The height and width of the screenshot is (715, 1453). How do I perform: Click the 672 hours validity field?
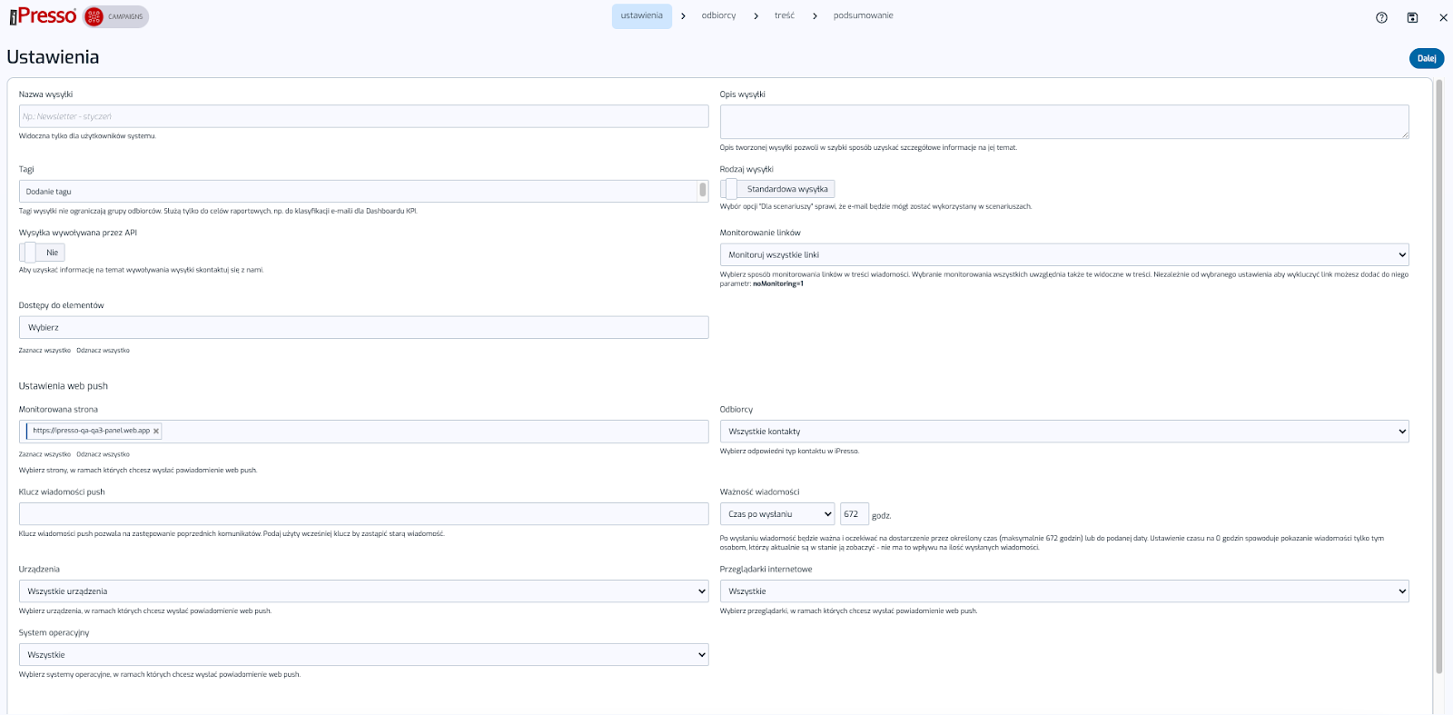(854, 514)
